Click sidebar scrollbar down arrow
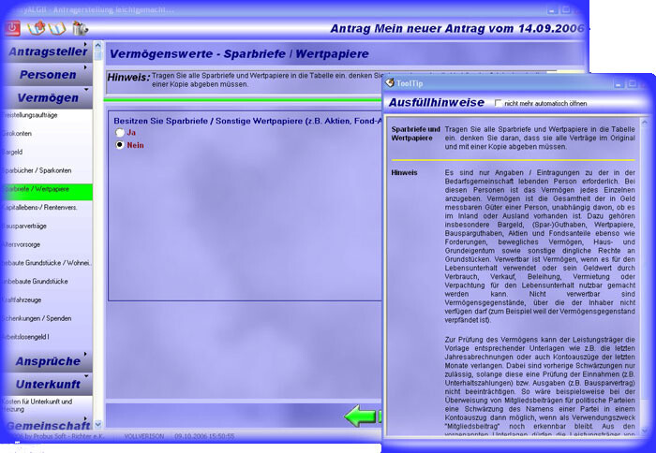Viewport: 656px width, 453px height. click(x=97, y=424)
